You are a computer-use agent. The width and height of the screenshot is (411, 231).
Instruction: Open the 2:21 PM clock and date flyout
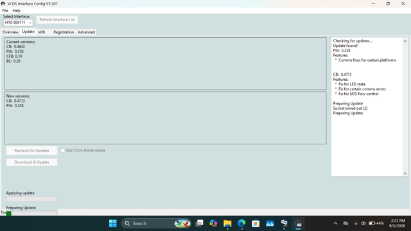(398, 223)
